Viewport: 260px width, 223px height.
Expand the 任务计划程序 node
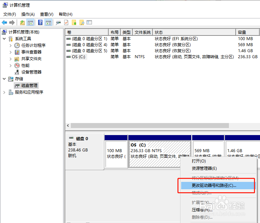(x=11, y=45)
